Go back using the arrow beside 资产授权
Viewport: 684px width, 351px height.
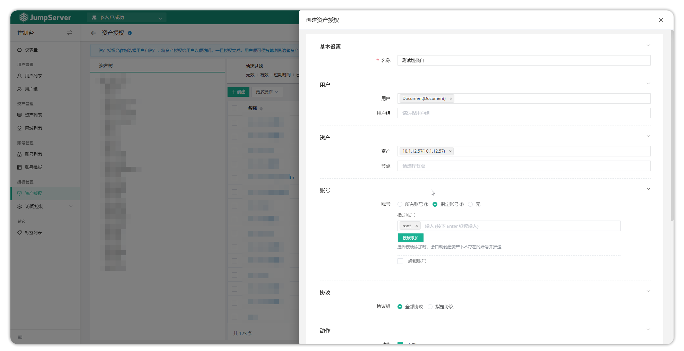(93, 33)
